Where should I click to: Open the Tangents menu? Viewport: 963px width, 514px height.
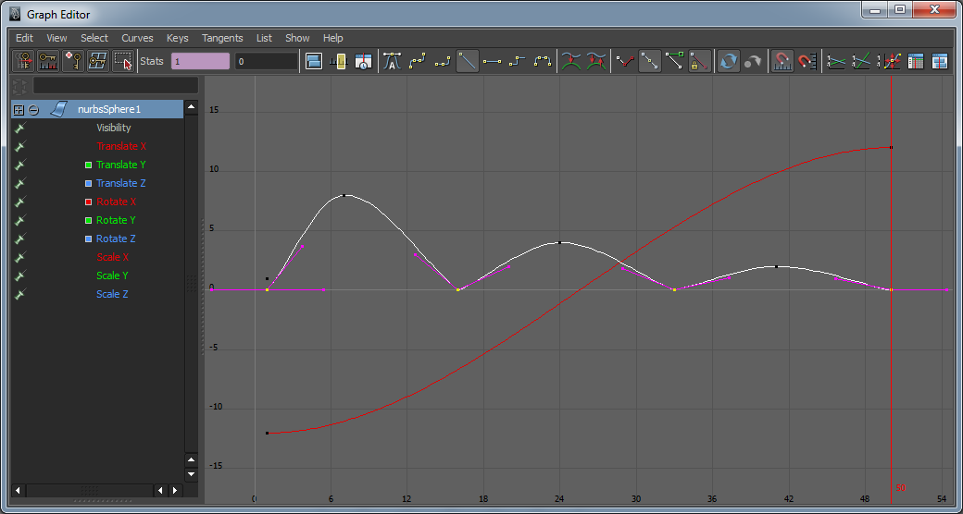tap(221, 38)
